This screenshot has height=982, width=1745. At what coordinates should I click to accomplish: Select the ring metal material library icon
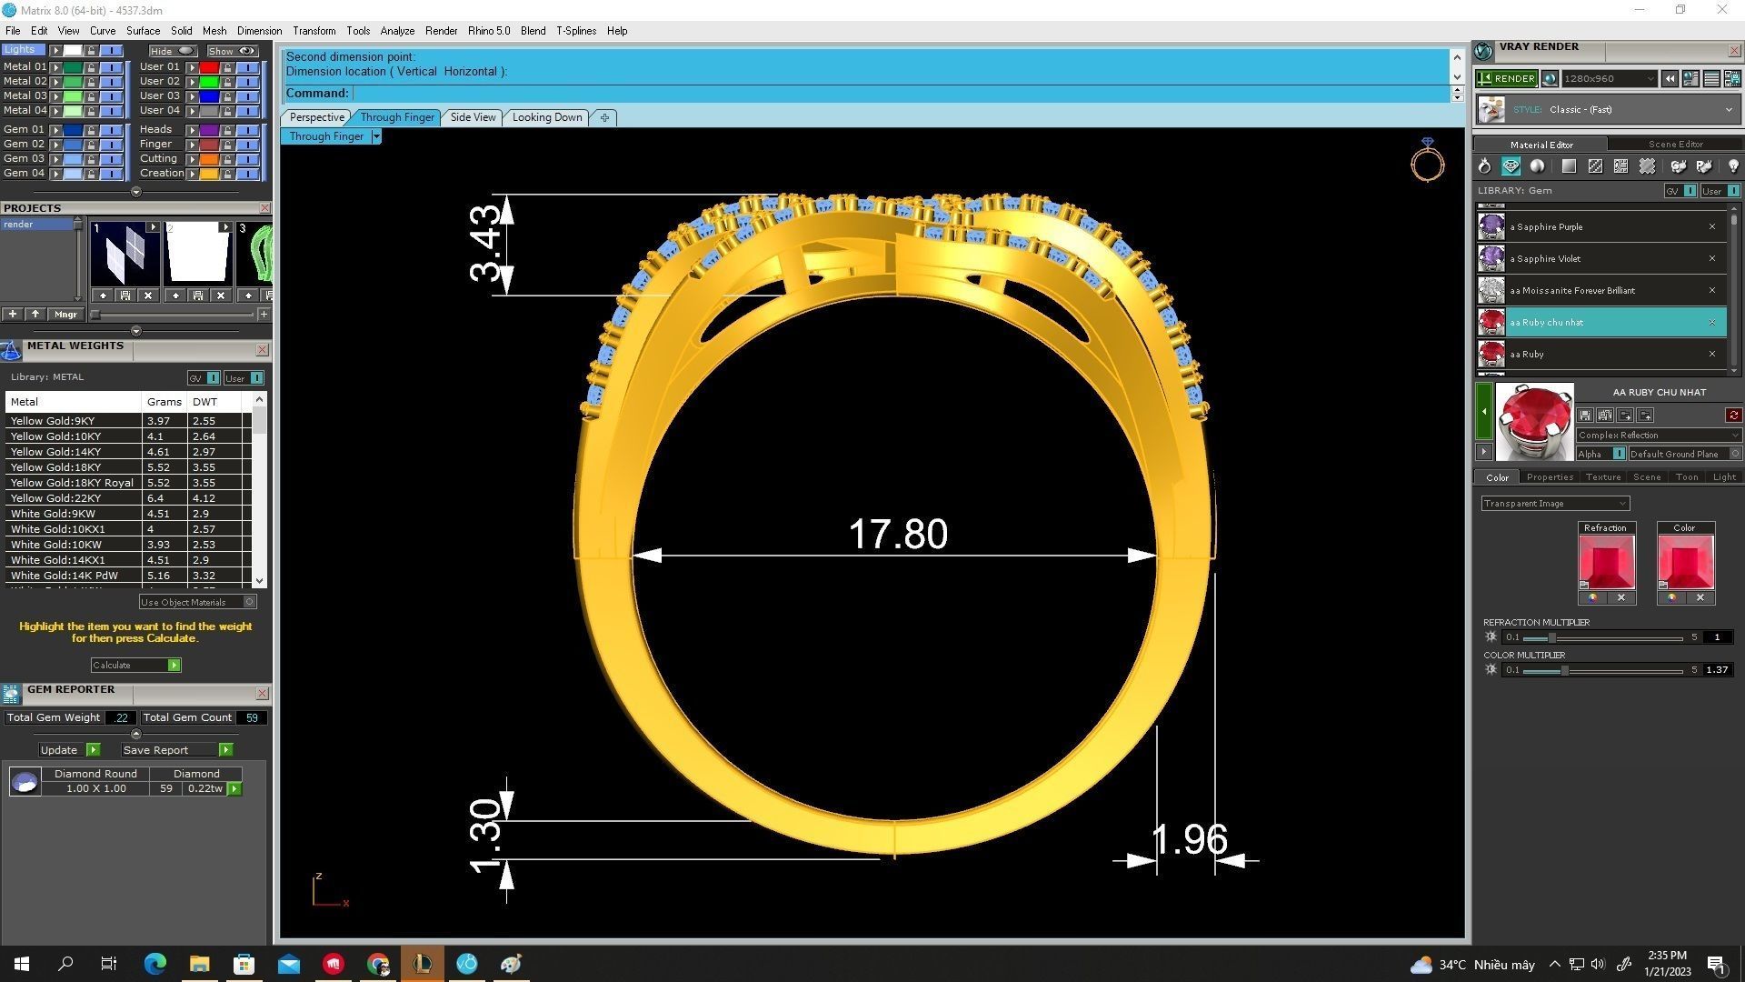[1484, 166]
